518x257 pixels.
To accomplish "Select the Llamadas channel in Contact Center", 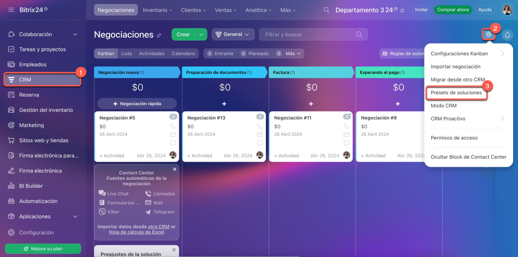I will click(x=160, y=194).
